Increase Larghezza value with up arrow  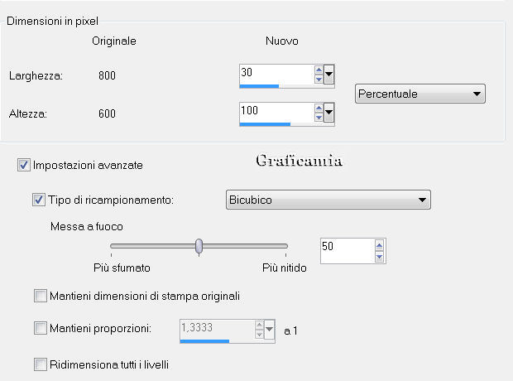click(319, 70)
